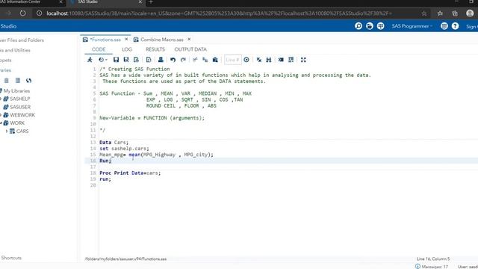Click 'Proc Print Data=cars;' on line 18

click(x=130, y=173)
